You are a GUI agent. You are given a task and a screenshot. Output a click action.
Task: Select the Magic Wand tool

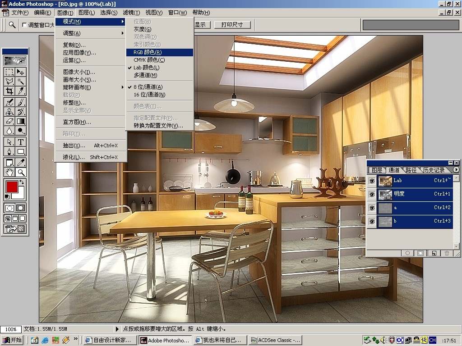point(21,81)
